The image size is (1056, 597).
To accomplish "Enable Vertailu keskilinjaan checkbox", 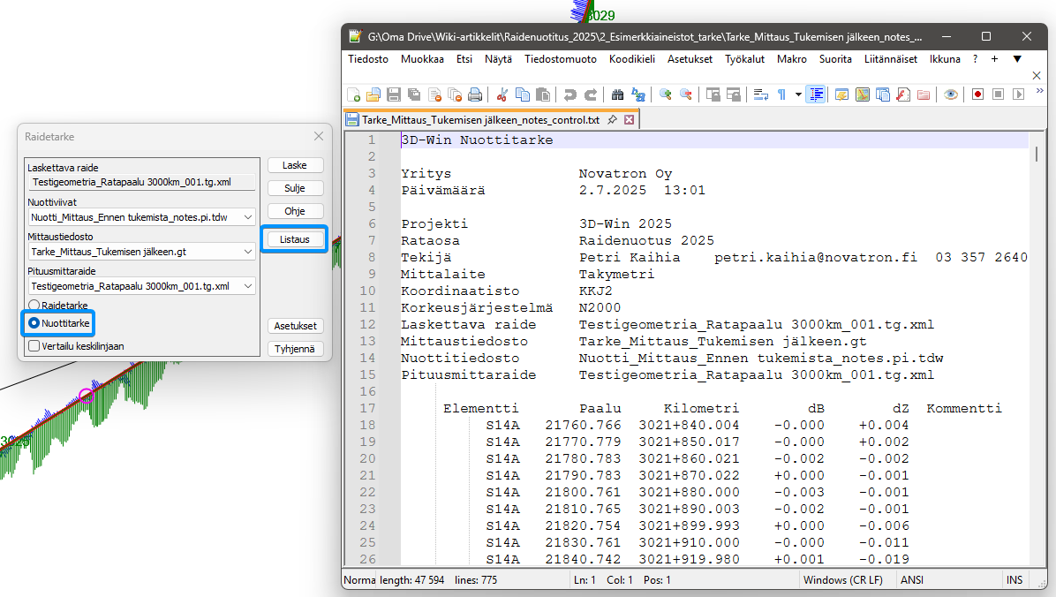I will point(34,346).
